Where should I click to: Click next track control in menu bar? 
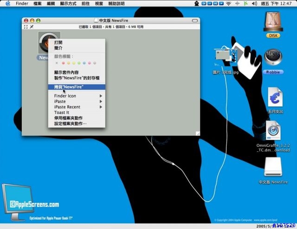[215, 3]
